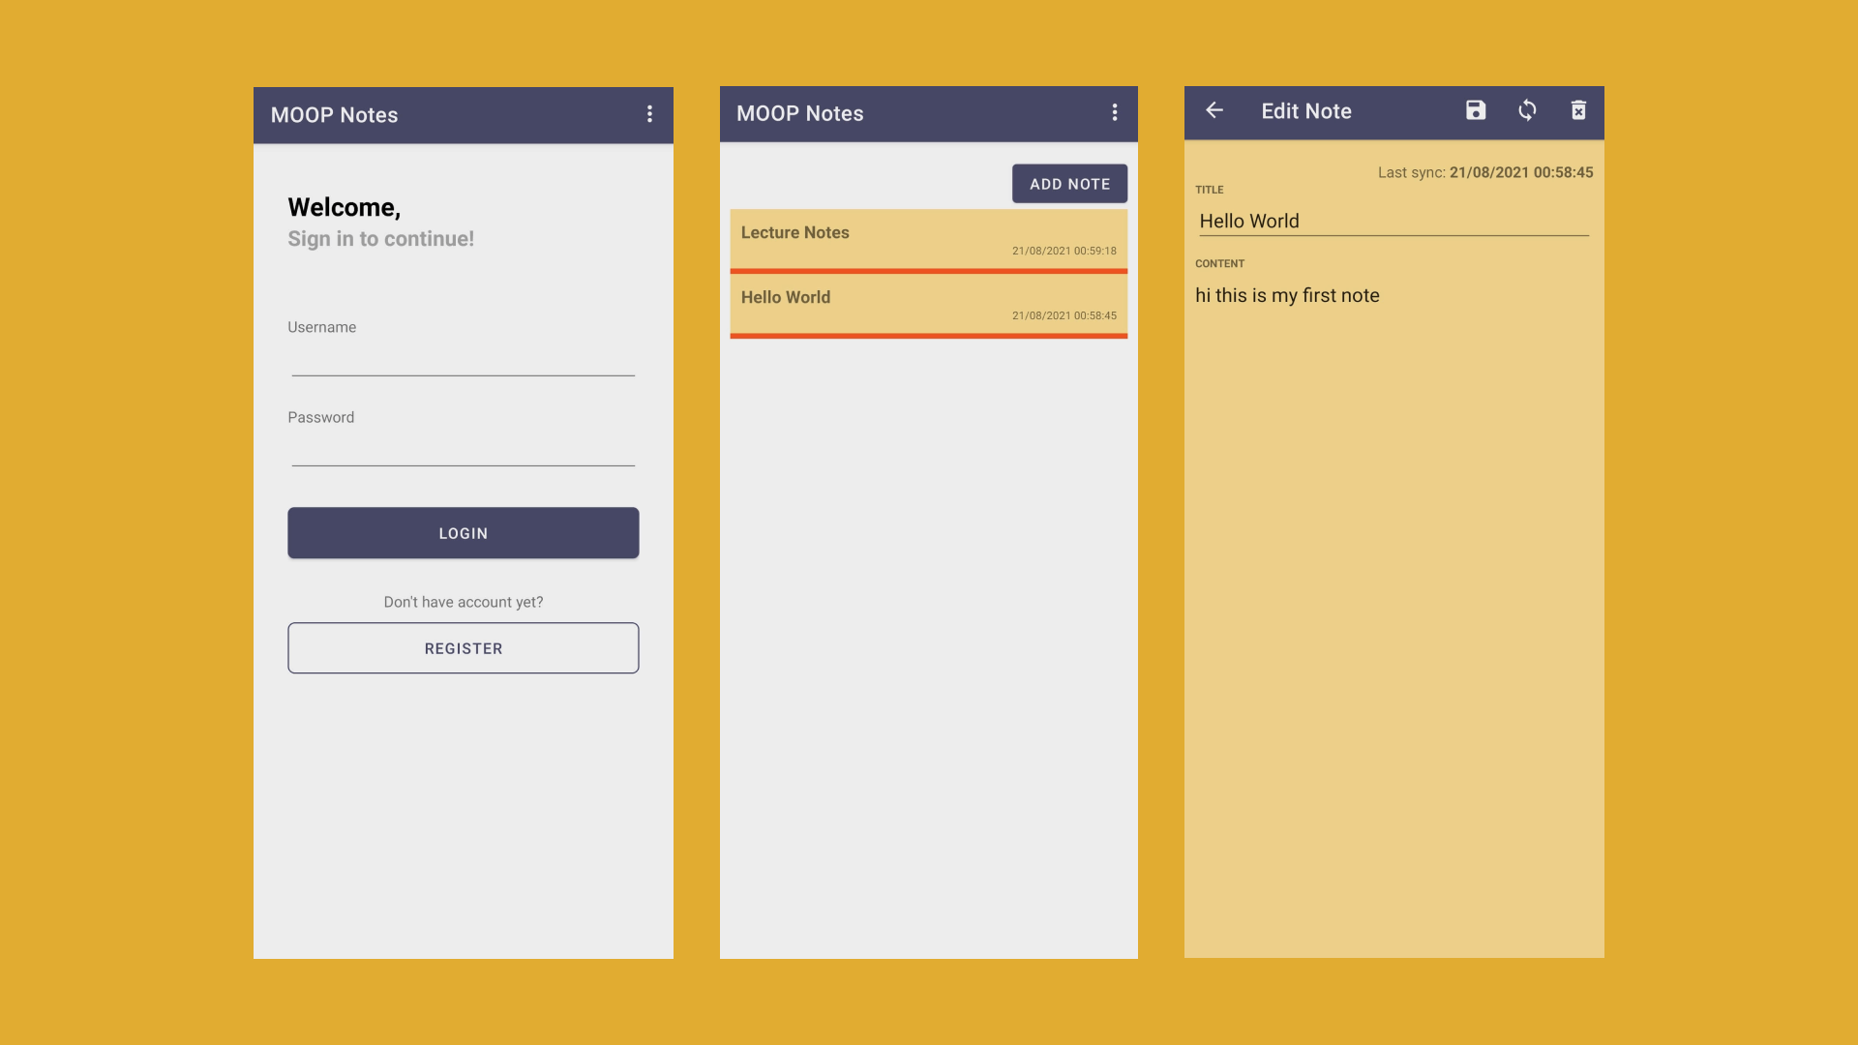Click the note title field 'Hello World'
This screenshot has height=1045, width=1858.
tap(1393, 222)
